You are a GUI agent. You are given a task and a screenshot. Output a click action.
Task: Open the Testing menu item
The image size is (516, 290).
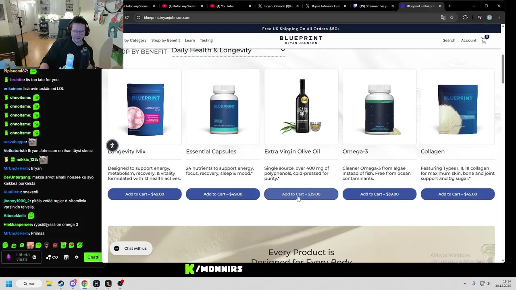[x=206, y=40]
